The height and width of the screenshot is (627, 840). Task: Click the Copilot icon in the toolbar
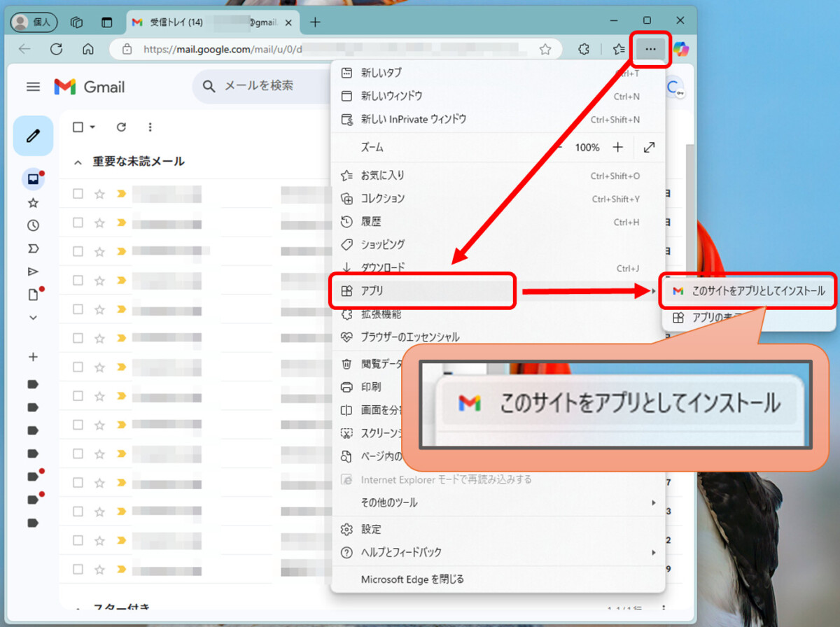(x=680, y=49)
